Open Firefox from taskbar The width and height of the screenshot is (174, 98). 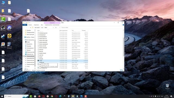coord(39,96)
